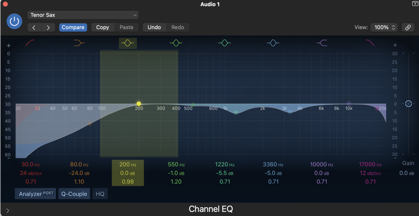Viewport: 419px width, 216px height.
Task: Go to next preset arrow
Action: tap(48, 27)
